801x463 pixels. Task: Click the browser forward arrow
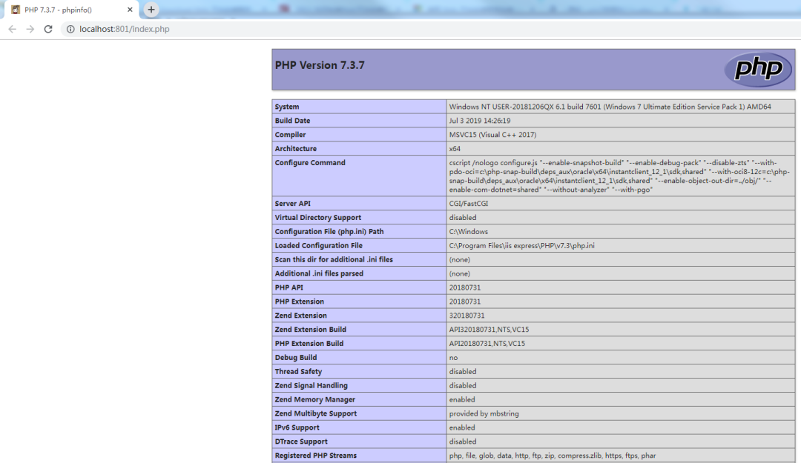30,29
